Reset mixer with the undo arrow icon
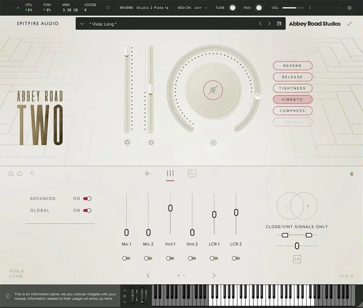This screenshot has width=363, height=308. tap(32, 173)
